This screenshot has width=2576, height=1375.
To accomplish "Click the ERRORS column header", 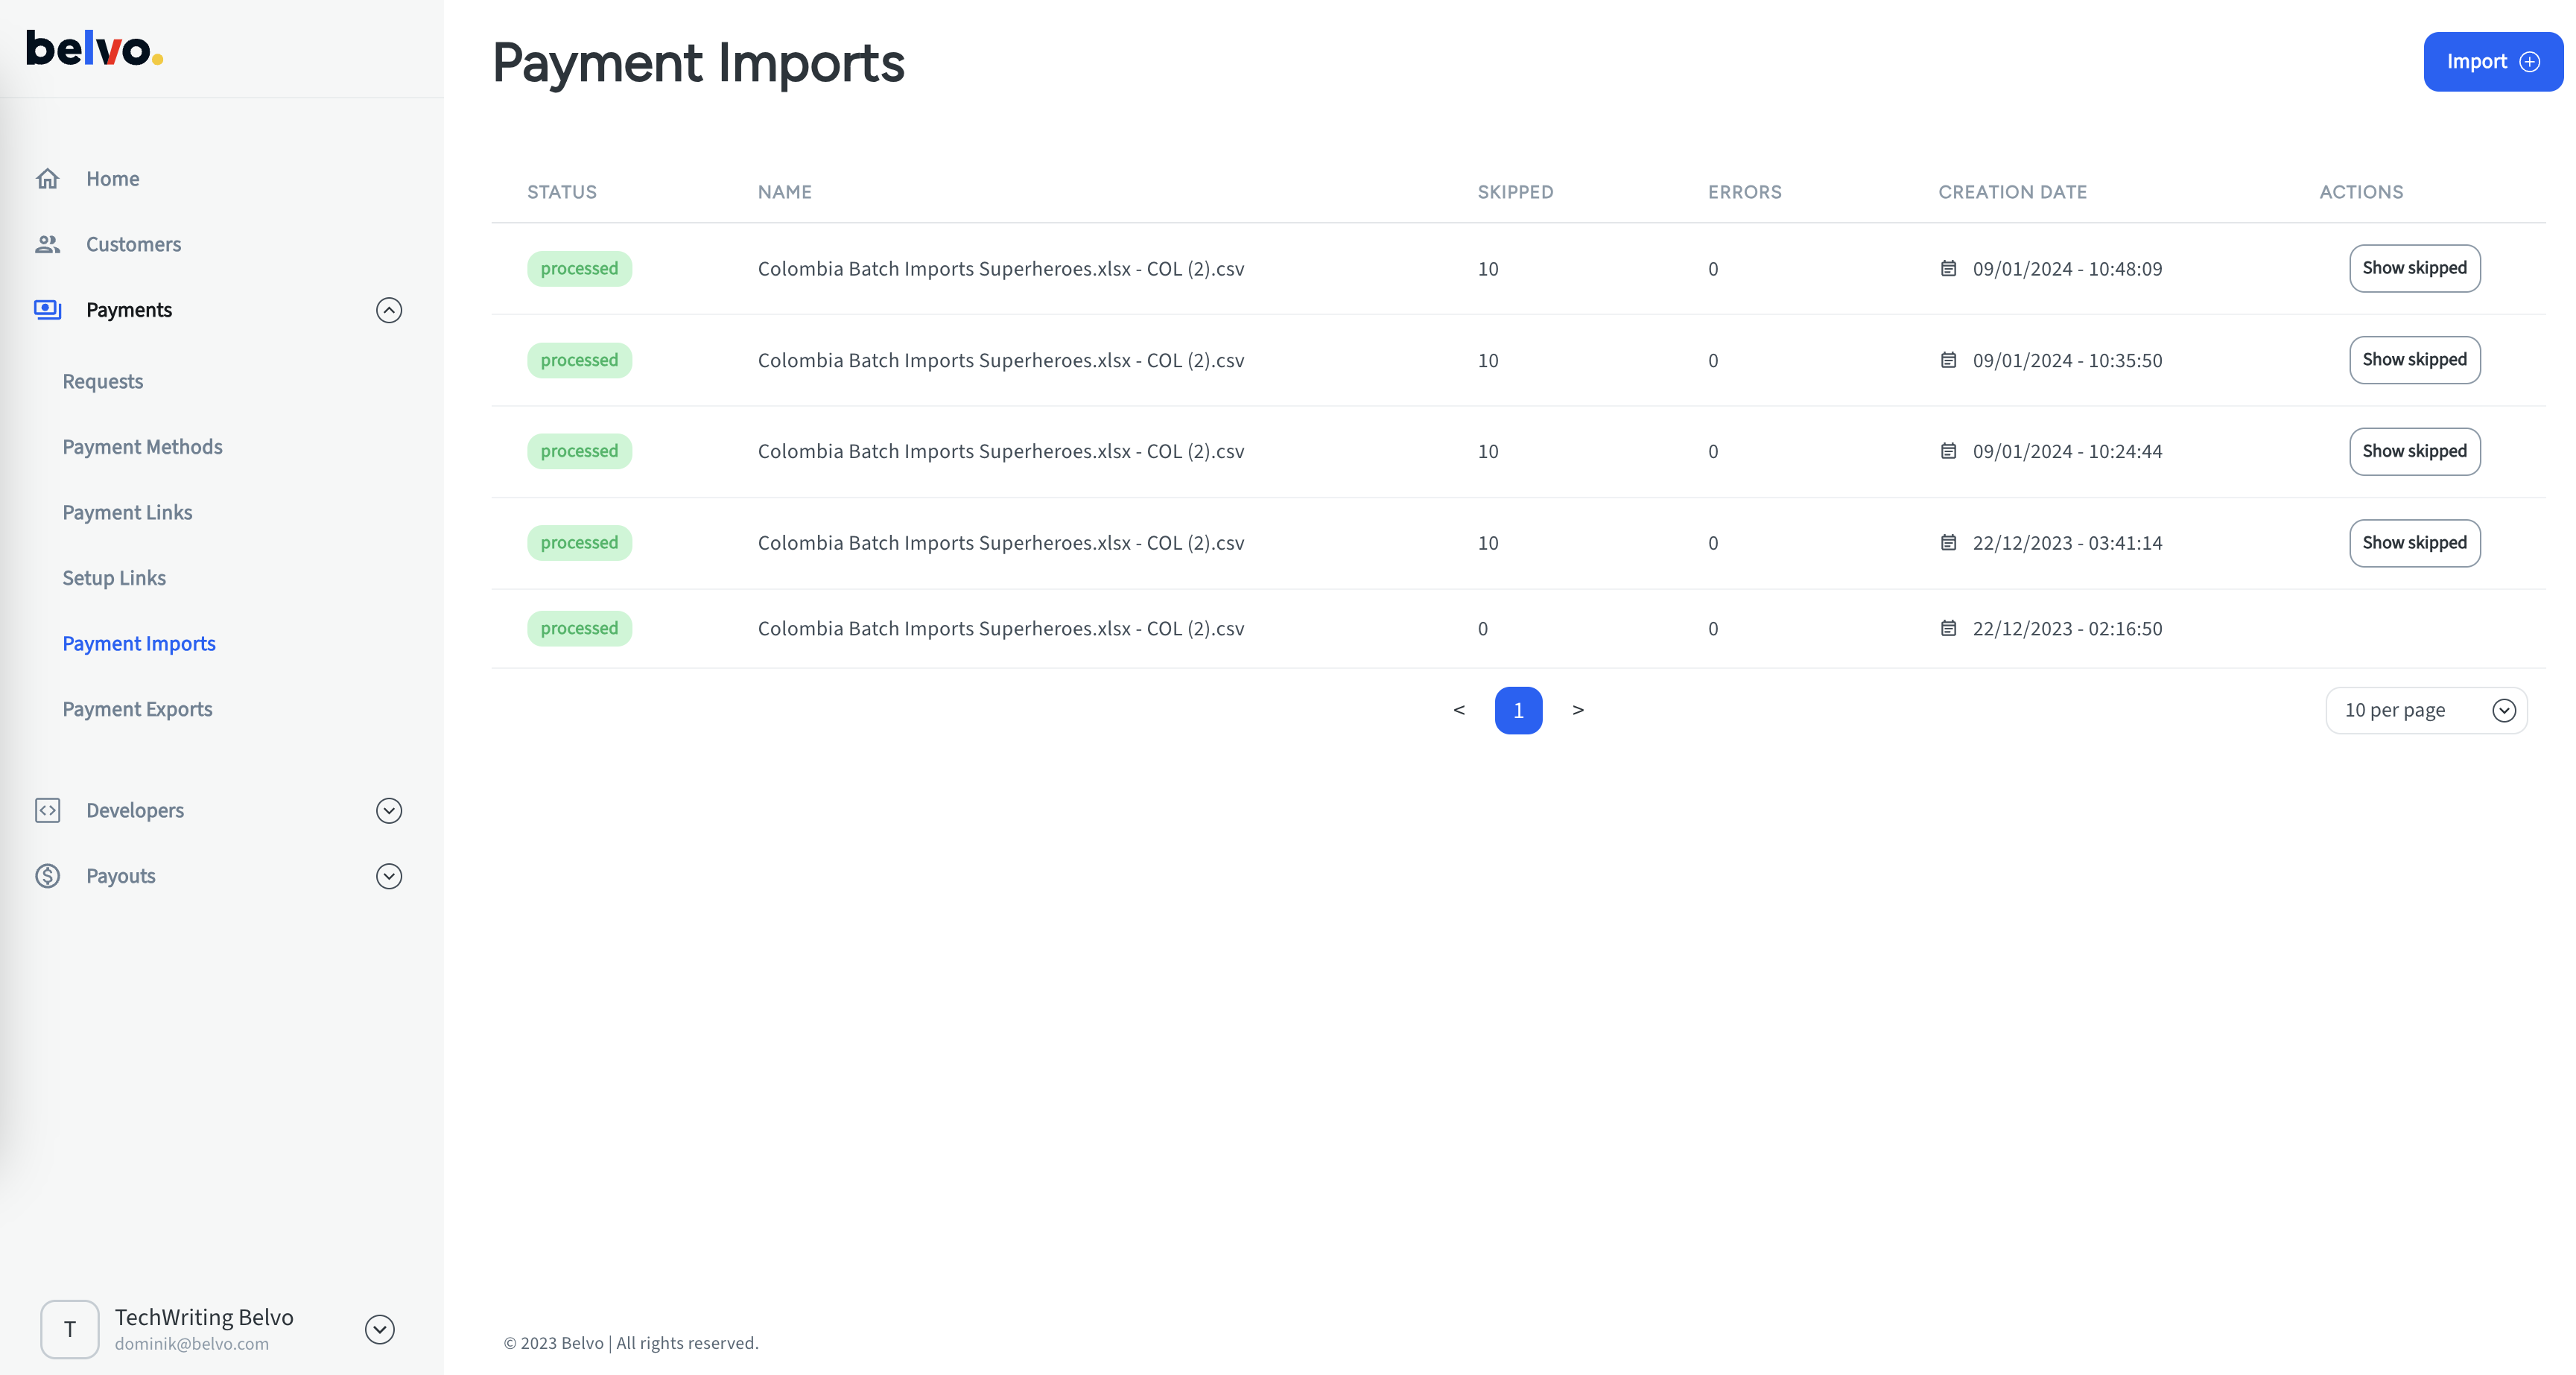I will [1744, 192].
